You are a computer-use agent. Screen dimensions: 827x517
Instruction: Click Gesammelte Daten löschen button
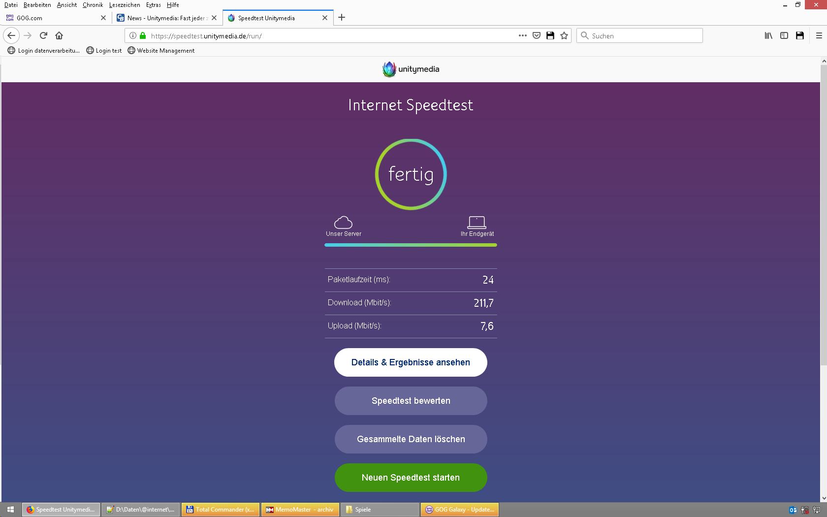click(x=411, y=439)
